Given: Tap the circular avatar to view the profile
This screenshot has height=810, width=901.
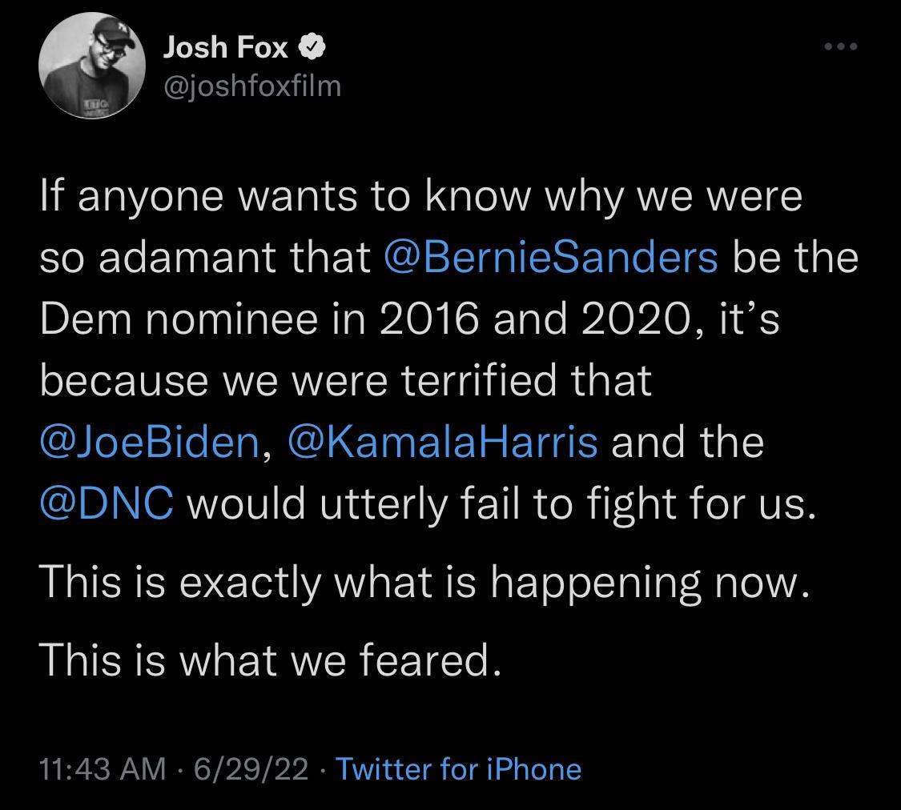Looking at the screenshot, I should coord(93,67).
